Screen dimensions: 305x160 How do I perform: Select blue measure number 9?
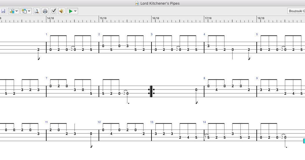point(257,78)
